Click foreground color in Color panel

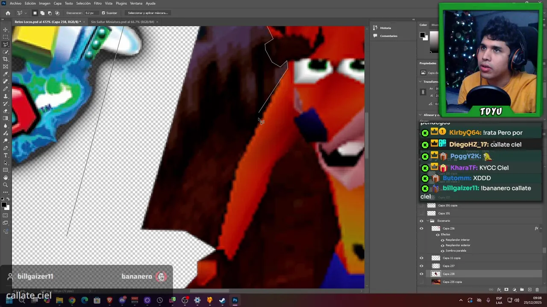(422, 35)
